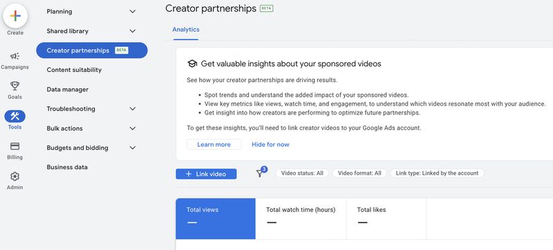553x250 pixels.
Task: Click the BETA badge beside the page heading
Action: click(x=267, y=8)
